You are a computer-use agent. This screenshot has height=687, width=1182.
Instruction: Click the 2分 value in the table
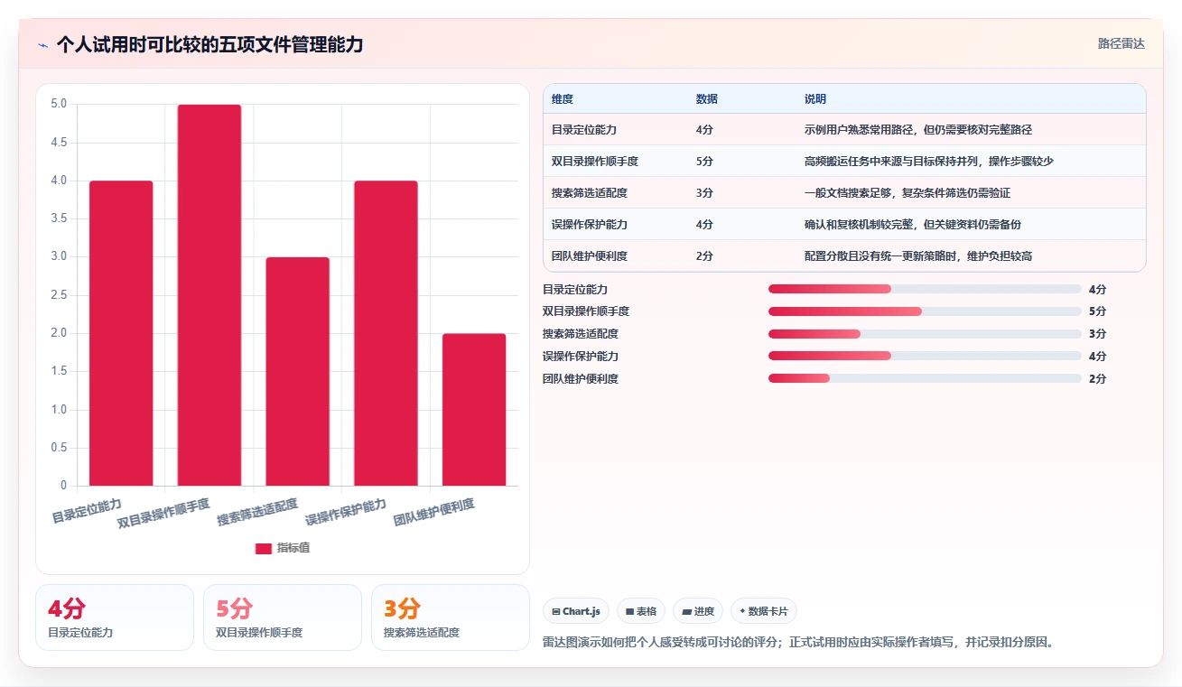(704, 255)
